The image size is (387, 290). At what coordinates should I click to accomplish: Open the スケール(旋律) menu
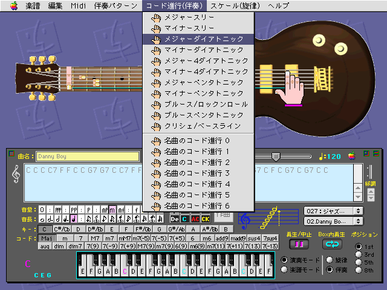click(235, 5)
